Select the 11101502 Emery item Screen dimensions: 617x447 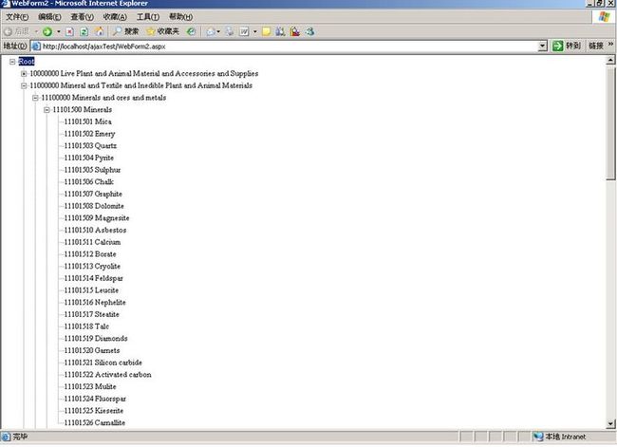tap(90, 134)
